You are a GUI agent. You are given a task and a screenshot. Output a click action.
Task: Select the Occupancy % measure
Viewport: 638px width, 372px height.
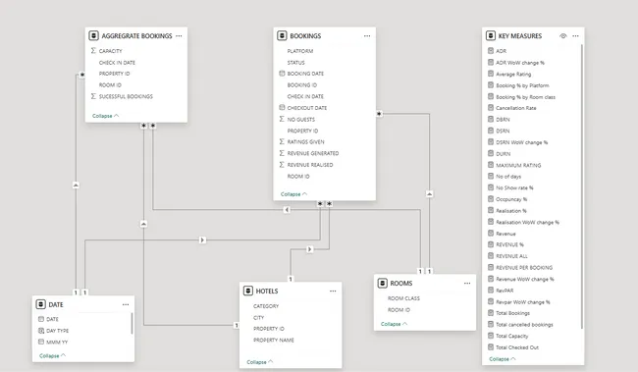click(x=507, y=199)
